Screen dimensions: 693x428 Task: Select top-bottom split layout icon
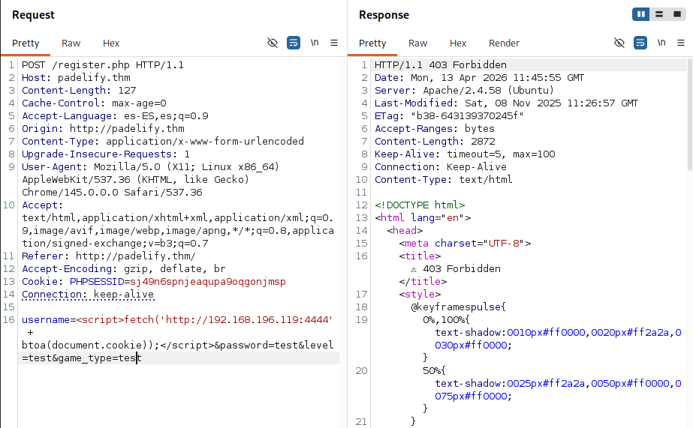[x=659, y=14]
